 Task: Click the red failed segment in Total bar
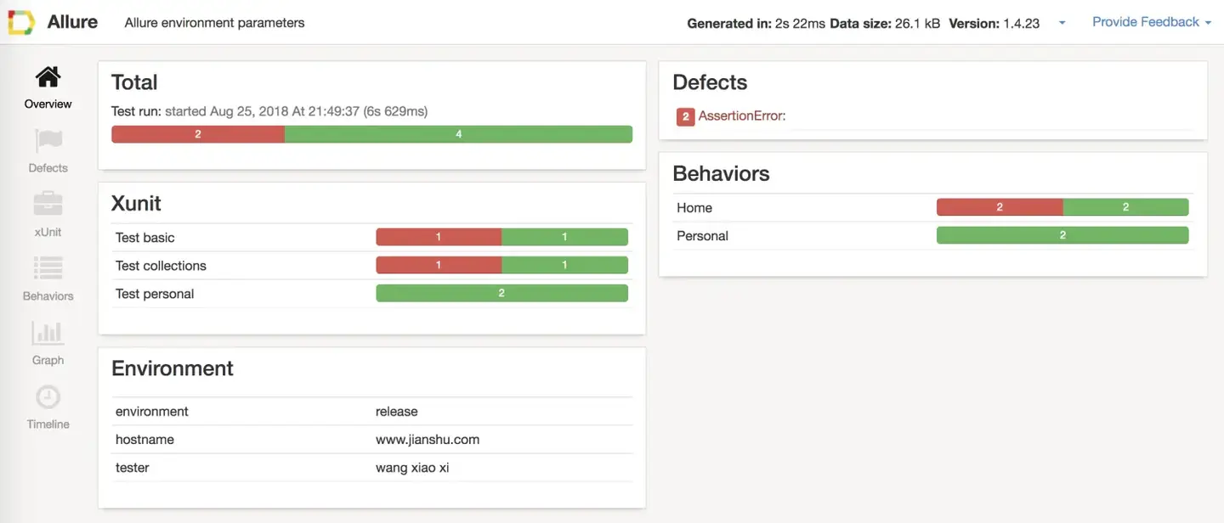pyautogui.click(x=198, y=134)
